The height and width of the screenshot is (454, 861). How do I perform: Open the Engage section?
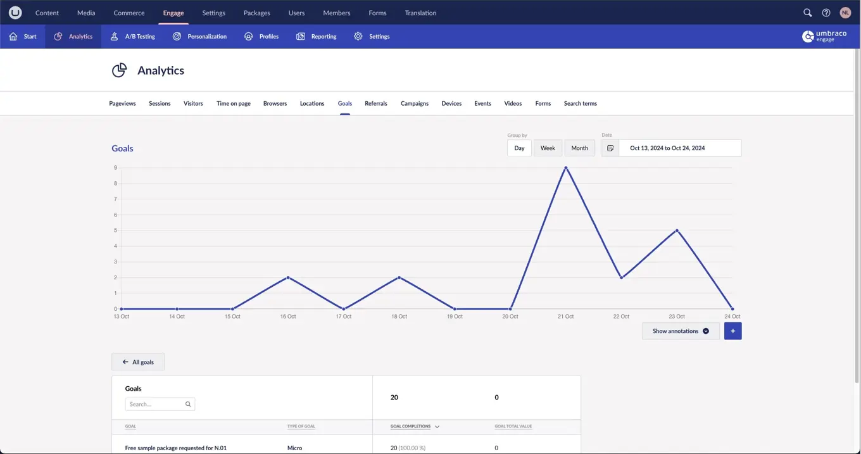173,13
